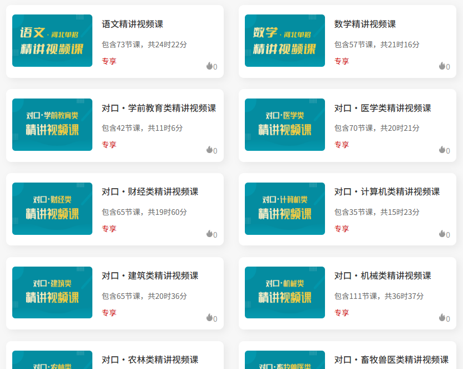Go to 对口·建筑类精讲视频课 title

coord(150,275)
